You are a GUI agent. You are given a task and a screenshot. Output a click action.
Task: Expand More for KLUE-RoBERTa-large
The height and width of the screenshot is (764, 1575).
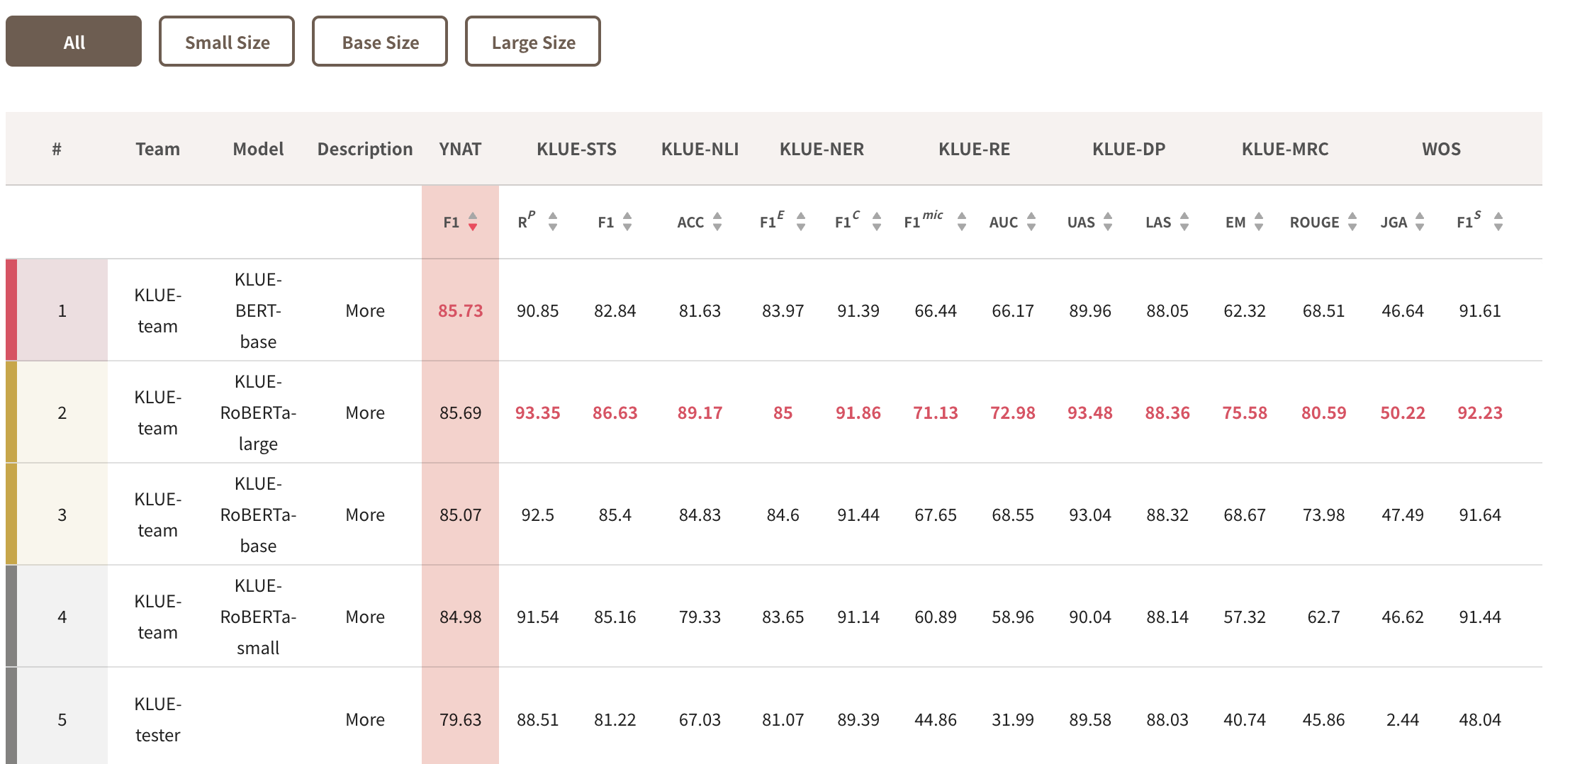pos(365,412)
